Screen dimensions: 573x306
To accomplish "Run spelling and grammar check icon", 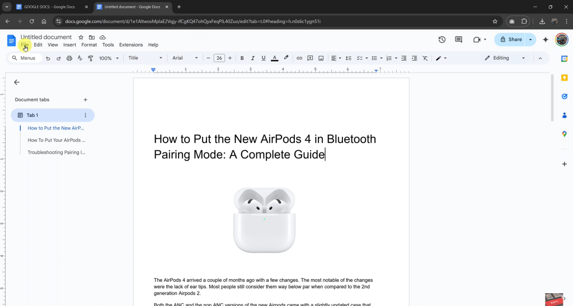I will (x=79, y=58).
